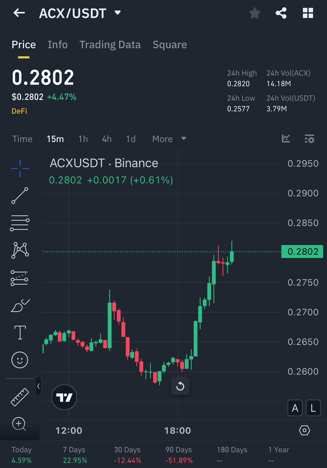Select the crosshair tool

click(19, 168)
